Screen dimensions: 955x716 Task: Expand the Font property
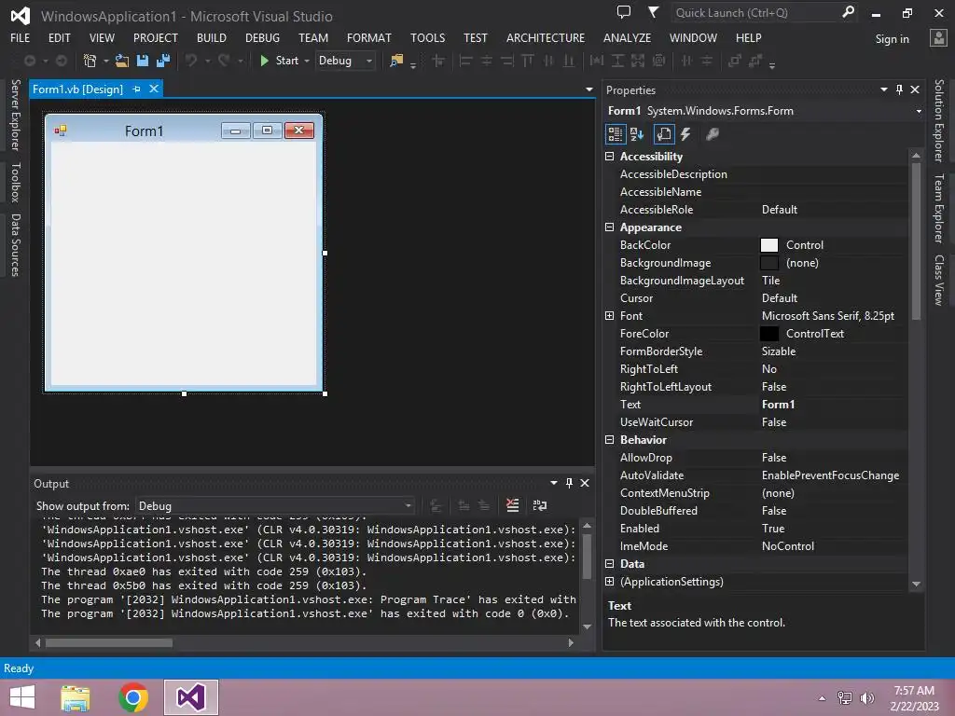pos(609,315)
